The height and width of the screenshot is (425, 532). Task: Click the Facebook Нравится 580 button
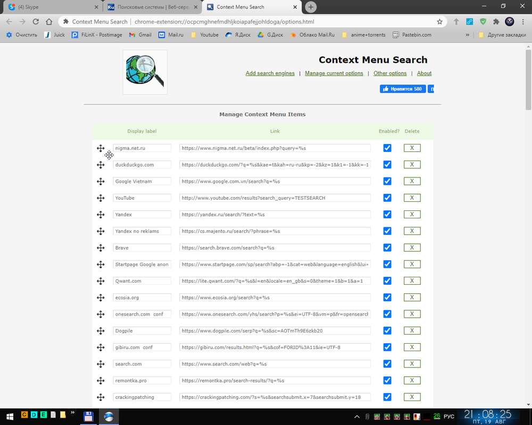click(x=403, y=89)
